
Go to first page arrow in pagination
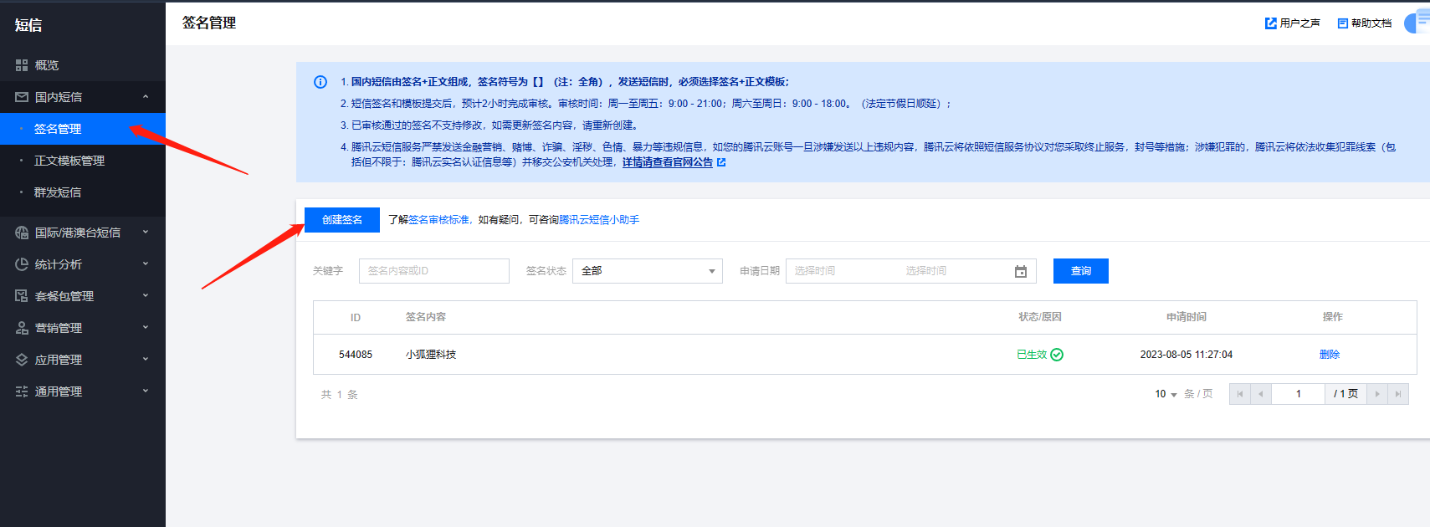[x=1240, y=394]
